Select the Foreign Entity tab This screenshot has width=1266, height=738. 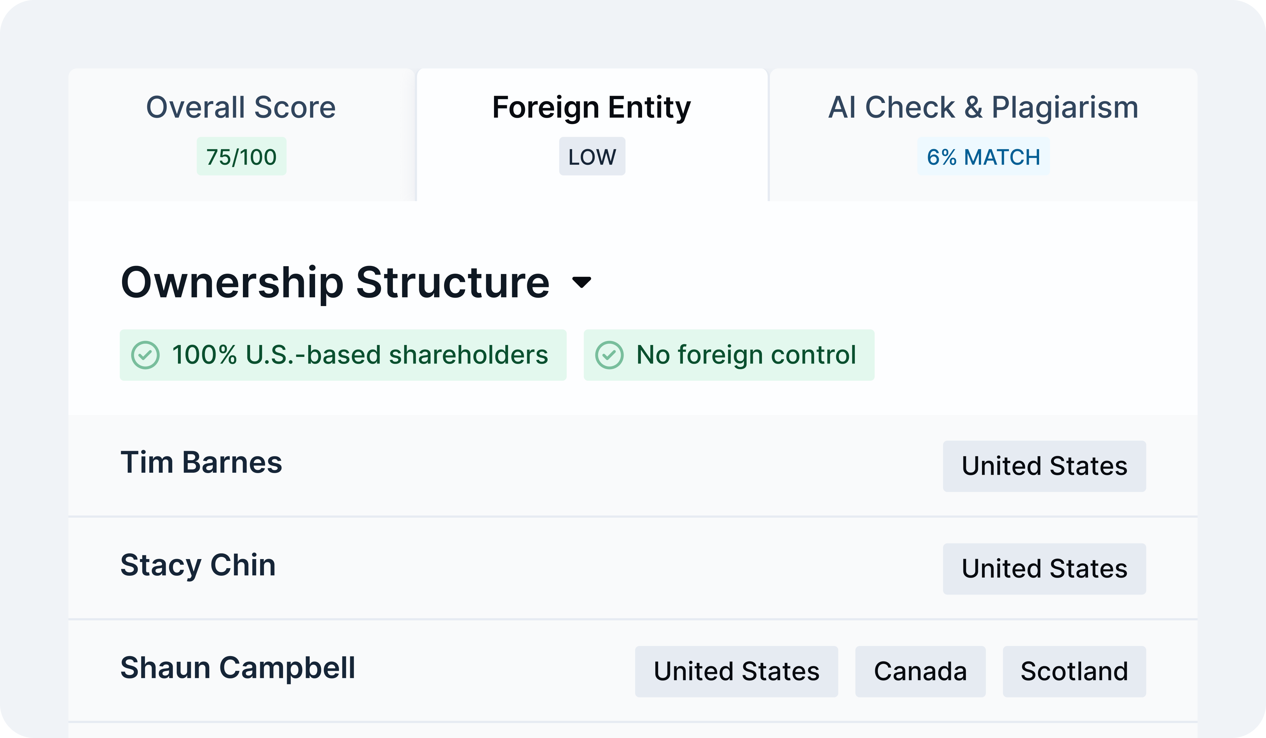[x=591, y=107]
